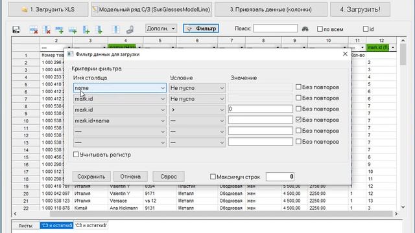Click the value field for mark.id+name row
This screenshot has height=233, width=415.
tap(261, 120)
